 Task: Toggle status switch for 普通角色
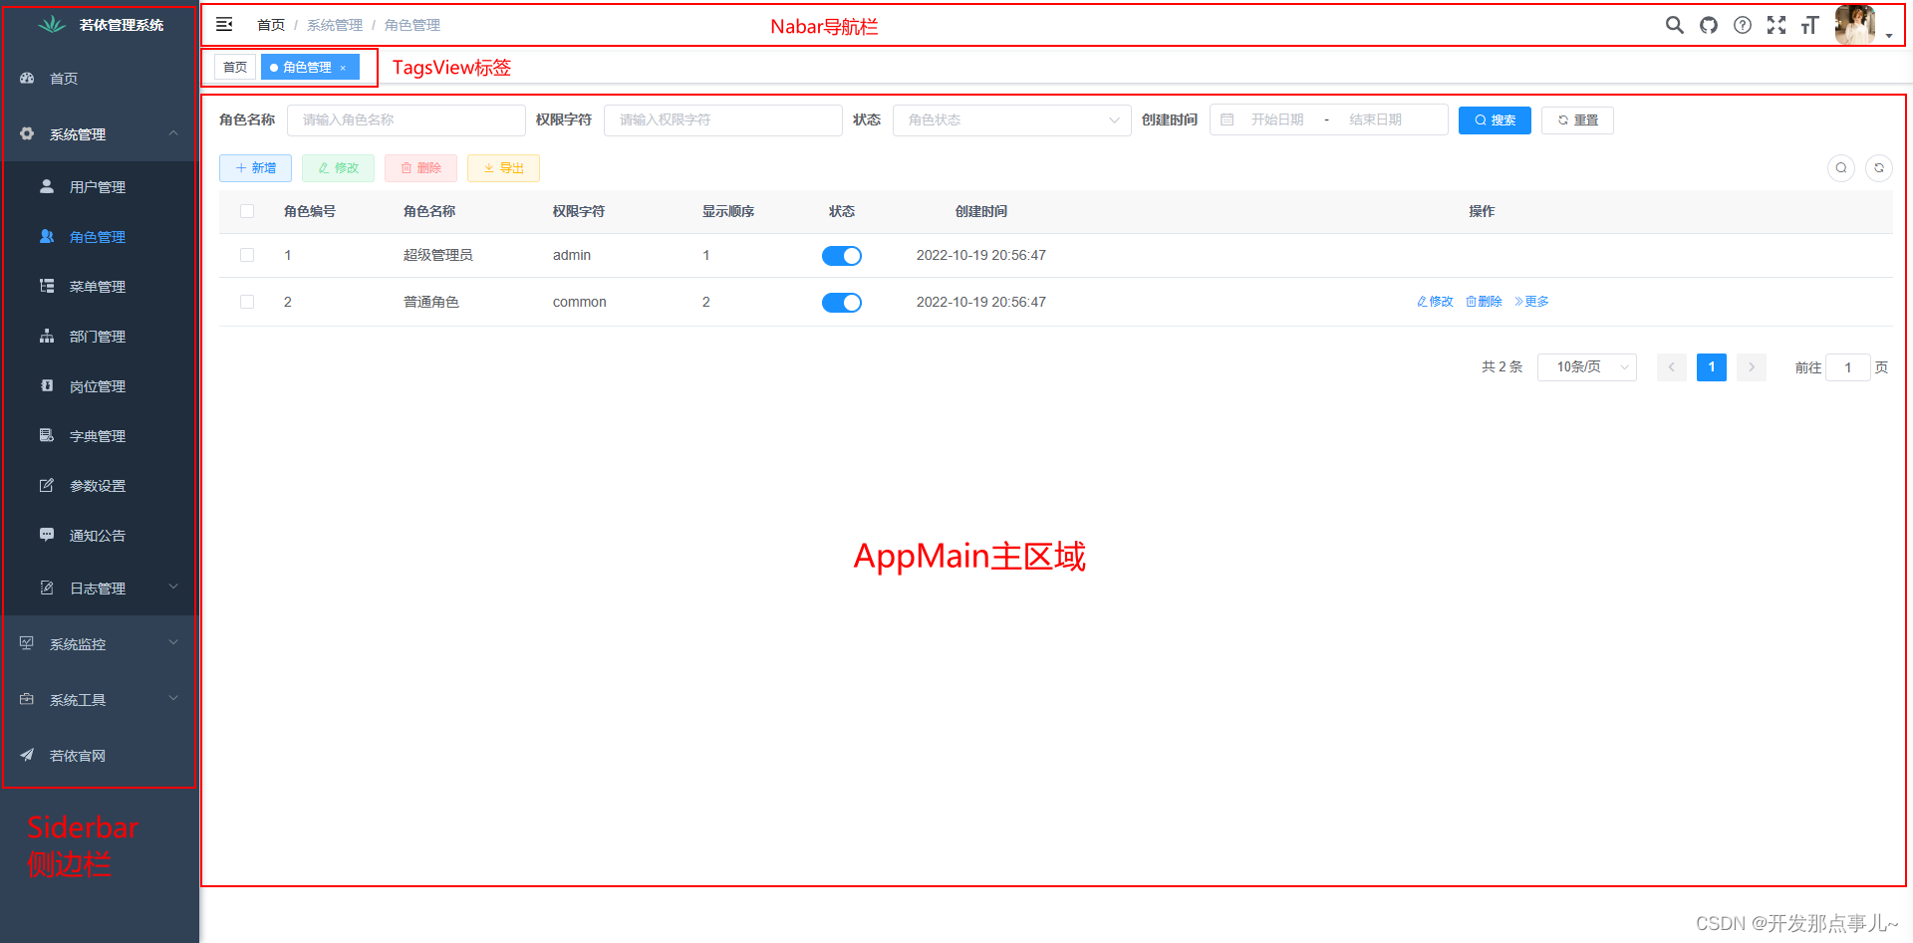click(842, 303)
